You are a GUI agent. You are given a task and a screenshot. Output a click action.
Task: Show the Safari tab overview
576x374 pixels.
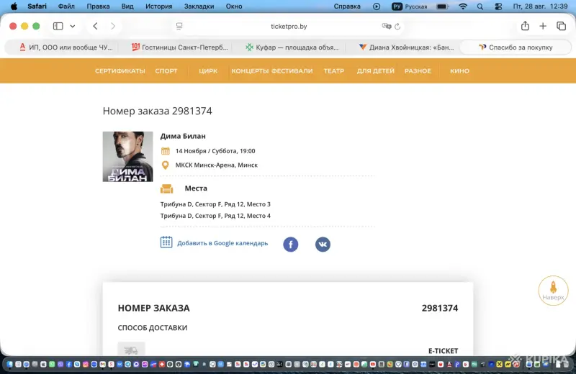point(561,26)
